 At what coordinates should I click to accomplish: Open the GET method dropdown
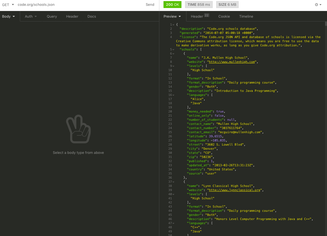click(x=8, y=5)
